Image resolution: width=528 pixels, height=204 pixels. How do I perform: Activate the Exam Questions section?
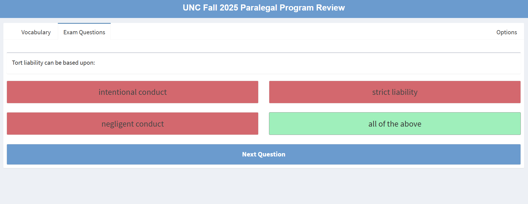click(84, 32)
